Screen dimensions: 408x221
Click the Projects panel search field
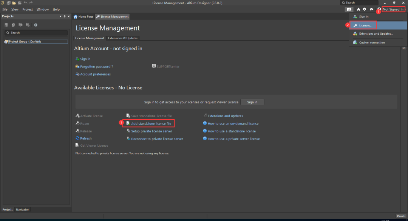point(36,33)
